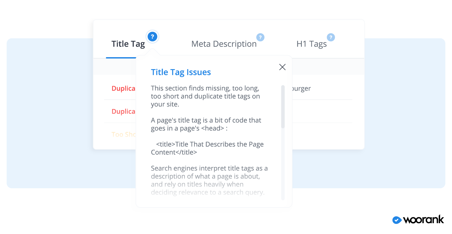Click the "This section finds missing" paragraph
Screen dimensions: 452x234
click(205, 96)
